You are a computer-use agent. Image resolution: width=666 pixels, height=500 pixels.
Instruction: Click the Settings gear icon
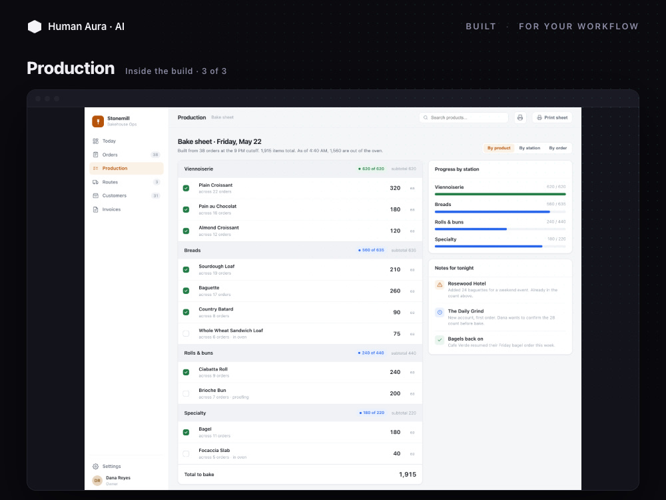(x=95, y=467)
